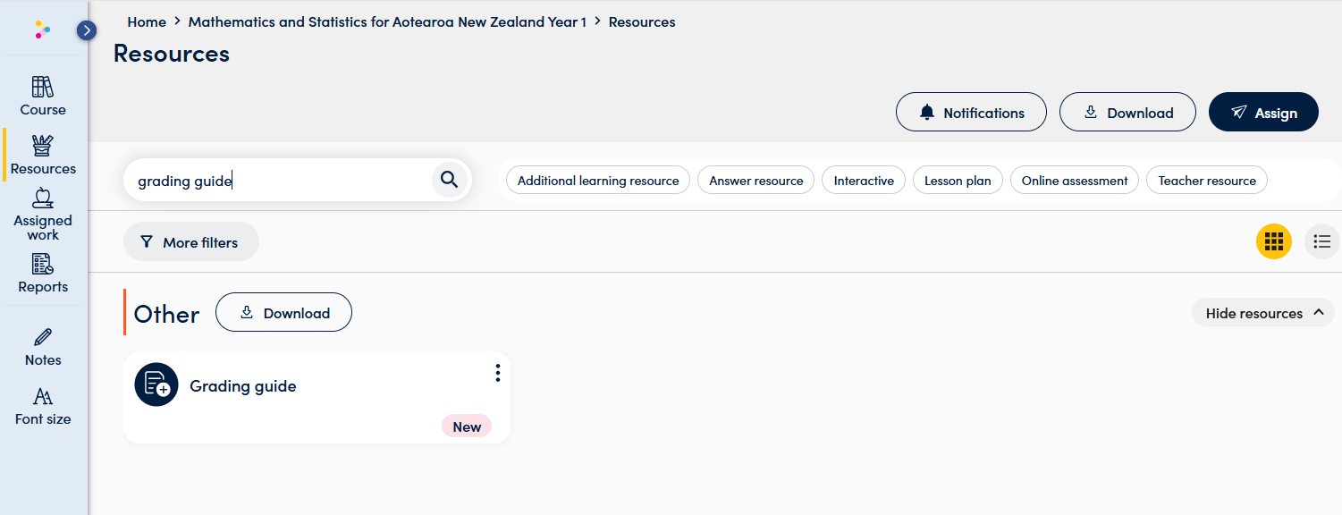Switch to list view
The height and width of the screenshot is (515, 1342).
click(1322, 241)
